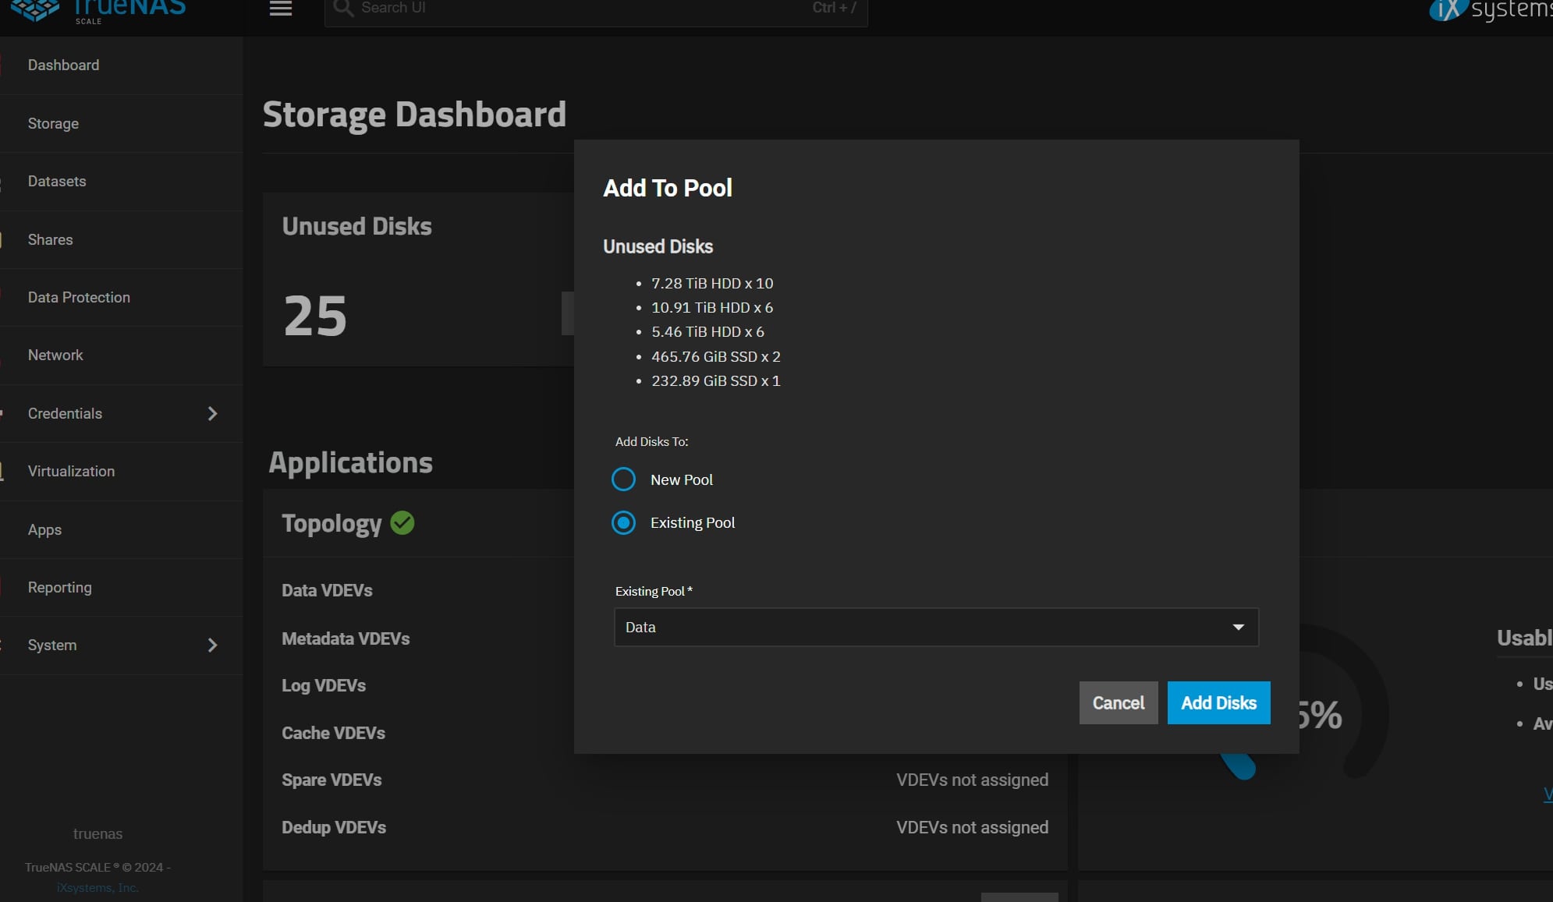Open the Datasets sidebar page

[57, 181]
